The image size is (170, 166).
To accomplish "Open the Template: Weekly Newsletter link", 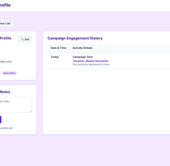I will click(91, 61).
